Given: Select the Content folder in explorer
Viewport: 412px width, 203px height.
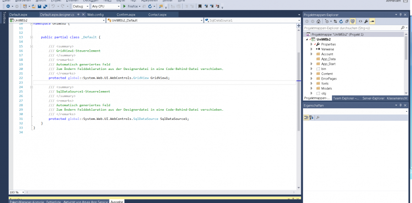Looking at the screenshot, I should point(326,74).
